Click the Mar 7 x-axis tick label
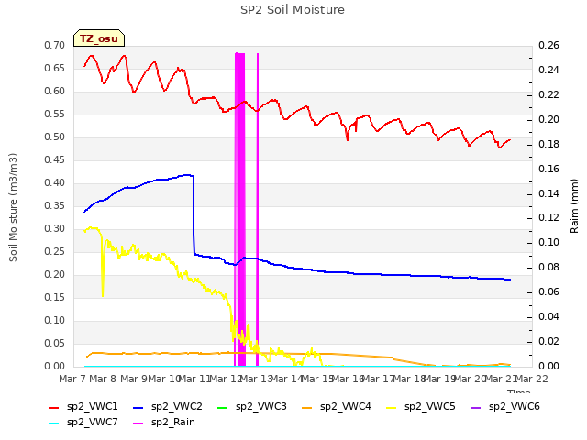The width and height of the screenshot is (587, 440). click(x=72, y=379)
